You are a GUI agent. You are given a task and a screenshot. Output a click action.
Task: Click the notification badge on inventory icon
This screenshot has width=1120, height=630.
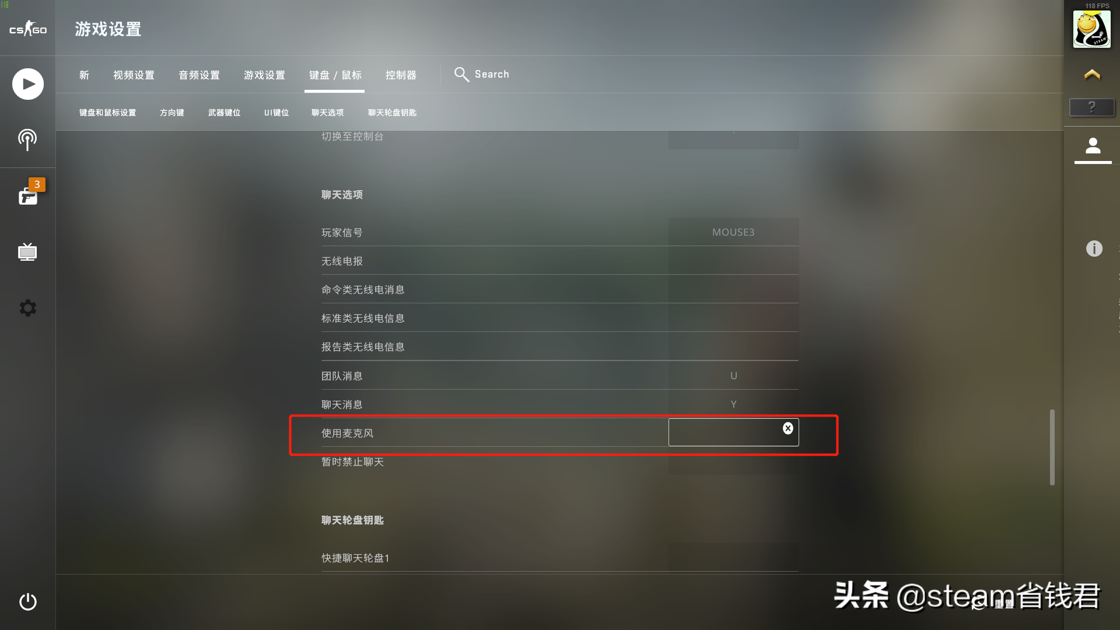(37, 184)
